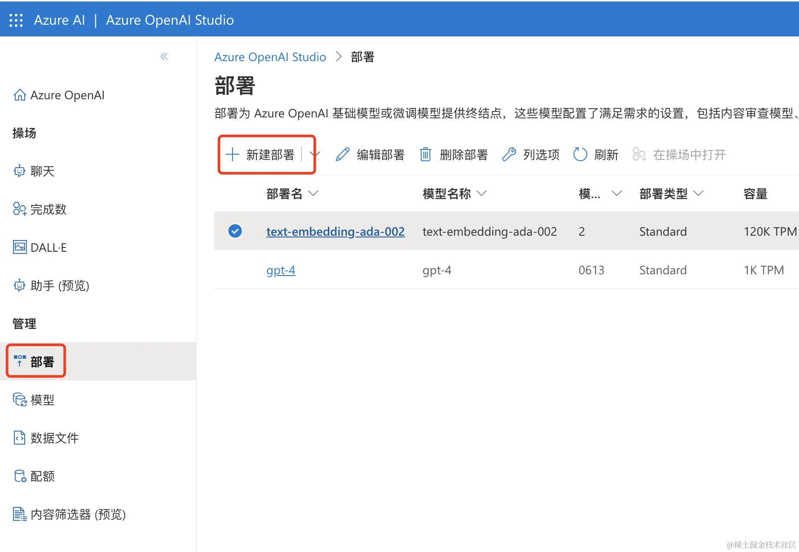This screenshot has width=799, height=552.
Task: Click the Azure OpenAI home icon
Action: coord(20,95)
